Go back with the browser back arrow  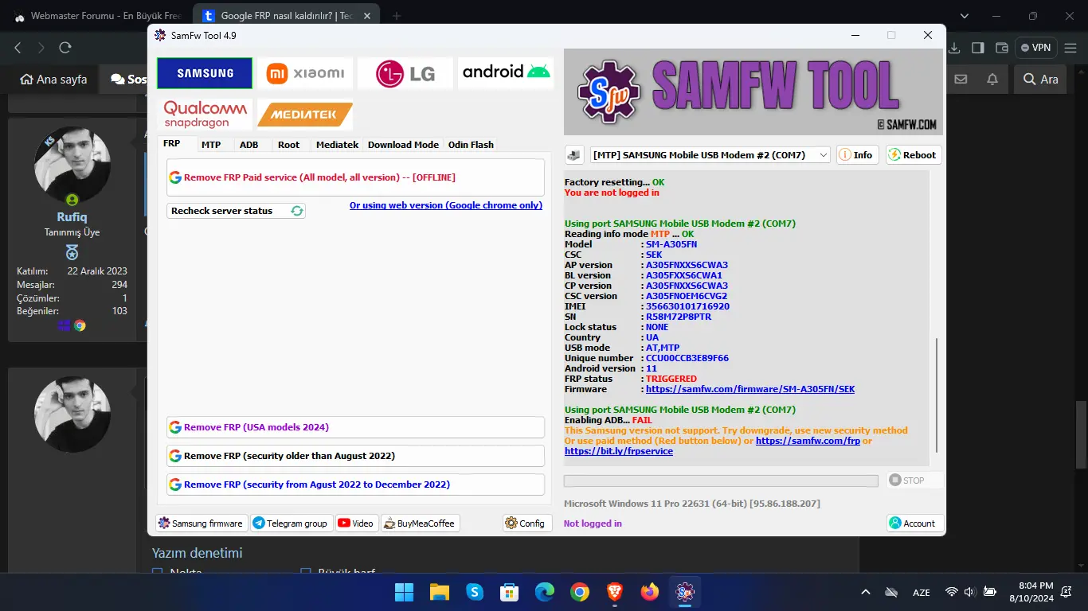coord(18,48)
